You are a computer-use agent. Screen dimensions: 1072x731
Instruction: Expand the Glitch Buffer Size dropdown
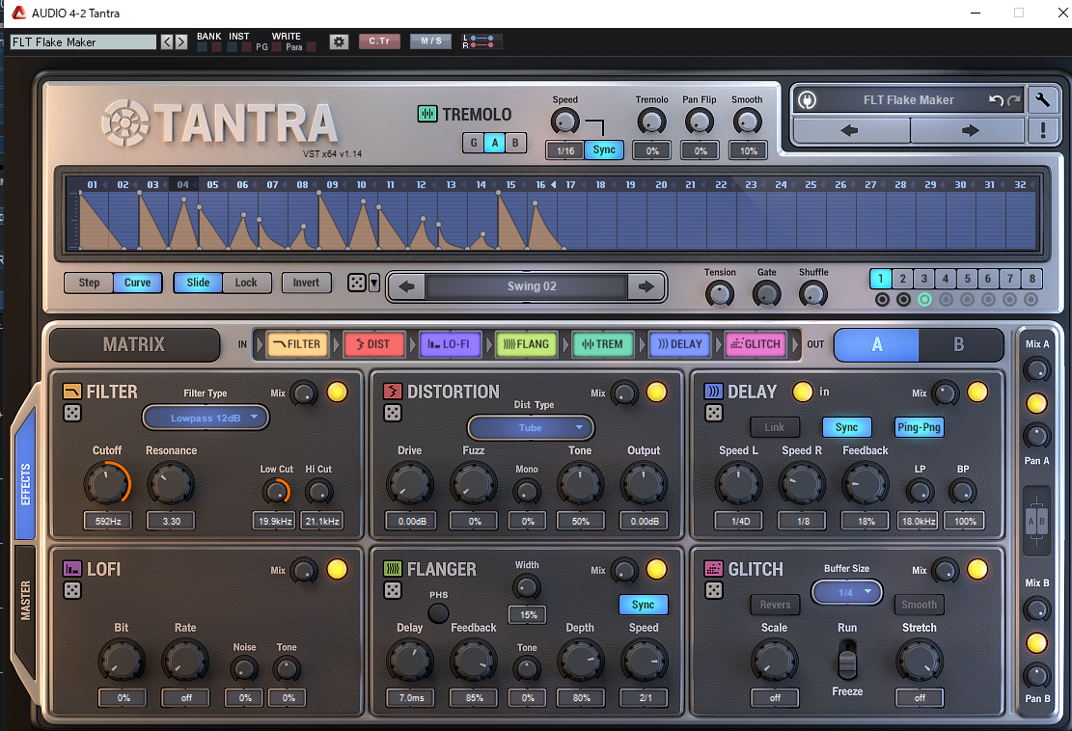coord(846,592)
